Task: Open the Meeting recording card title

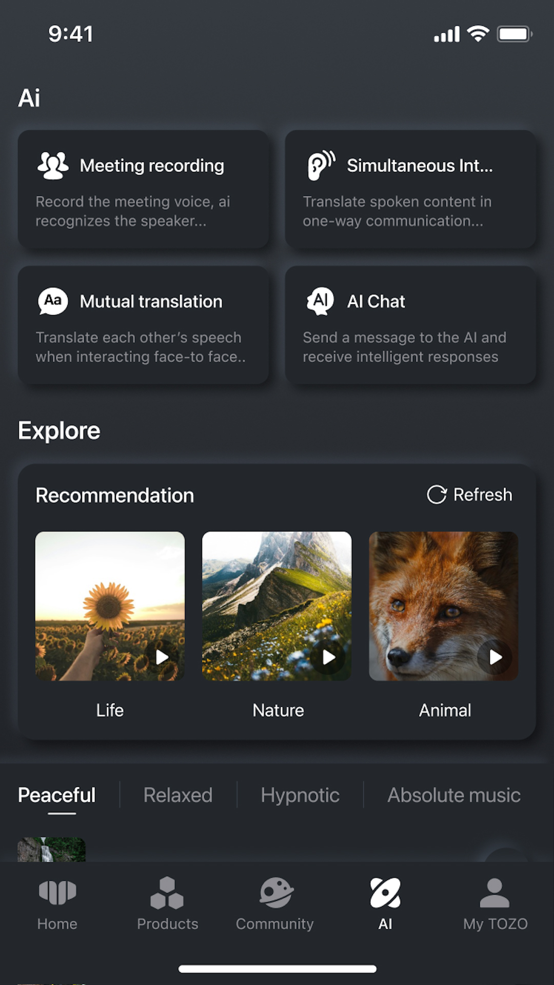Action: coord(152,166)
